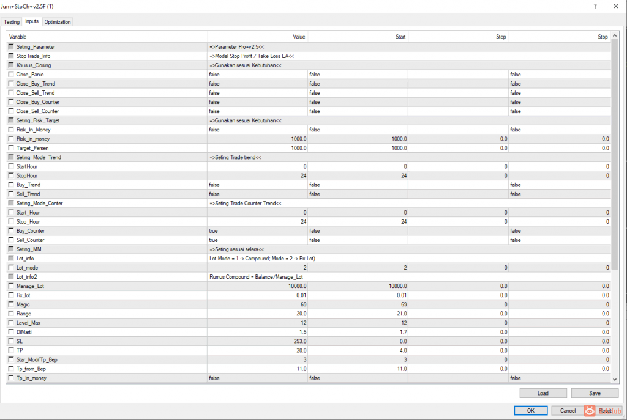Edit the Target_Persen value 1000.0
This screenshot has width=627, height=420.
point(258,148)
